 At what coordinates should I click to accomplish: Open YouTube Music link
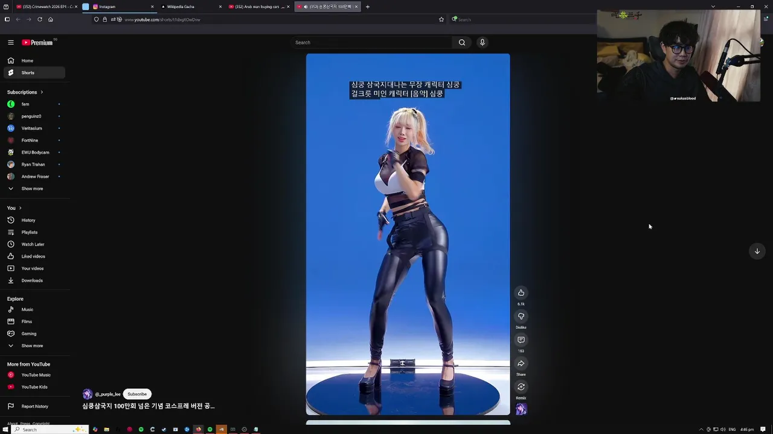[x=33, y=375]
